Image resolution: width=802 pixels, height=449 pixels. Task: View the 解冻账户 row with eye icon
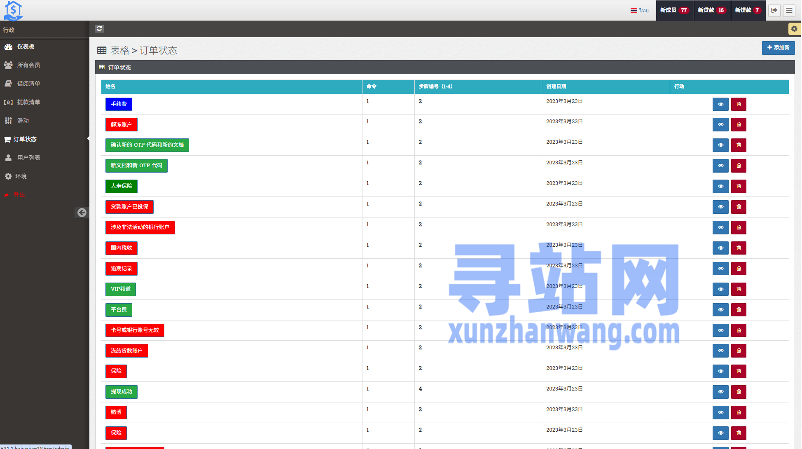click(720, 124)
